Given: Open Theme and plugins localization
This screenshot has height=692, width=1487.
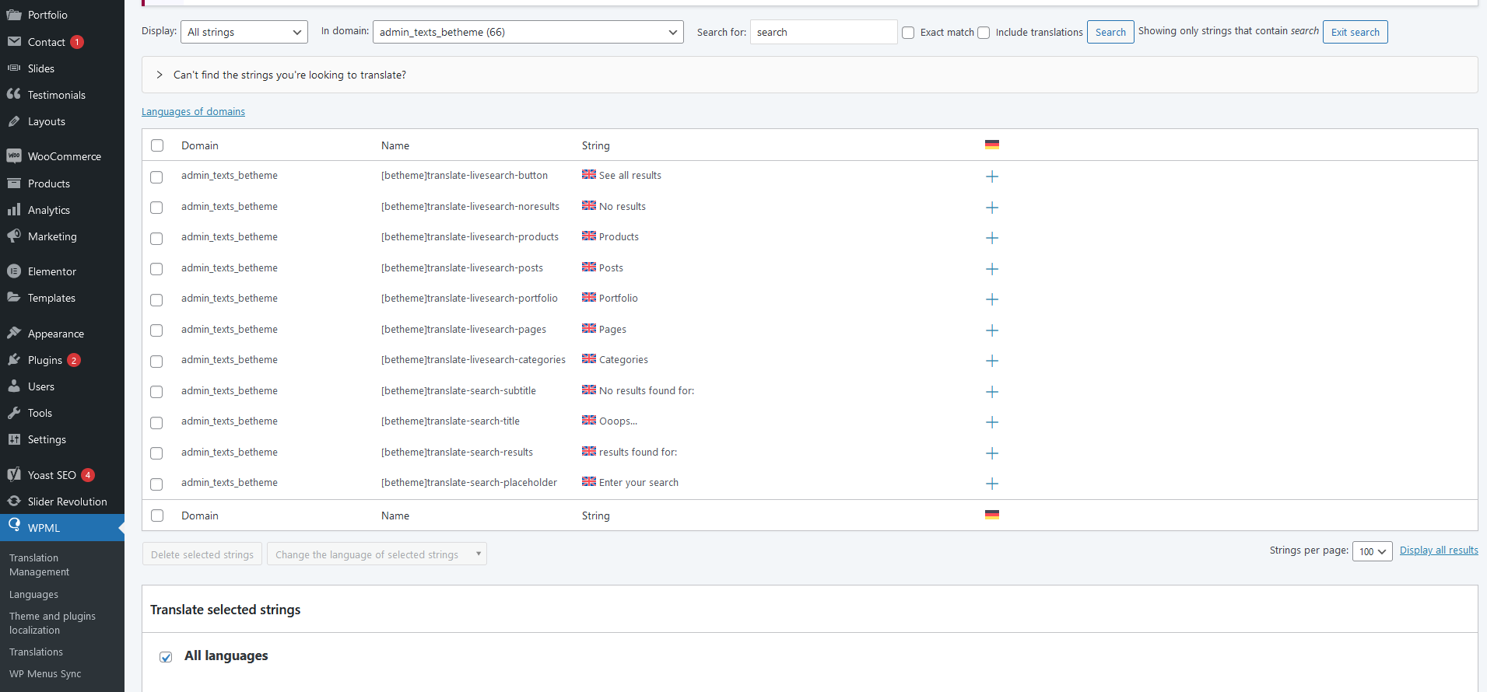Looking at the screenshot, I should click(x=52, y=623).
